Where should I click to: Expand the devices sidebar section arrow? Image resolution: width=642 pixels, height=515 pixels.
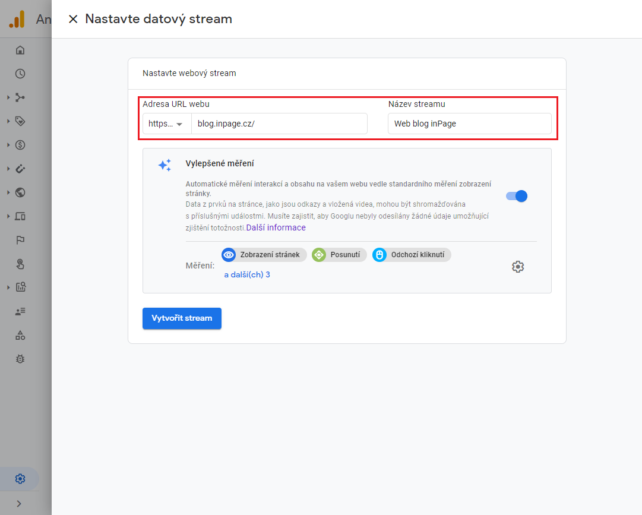pos(8,216)
